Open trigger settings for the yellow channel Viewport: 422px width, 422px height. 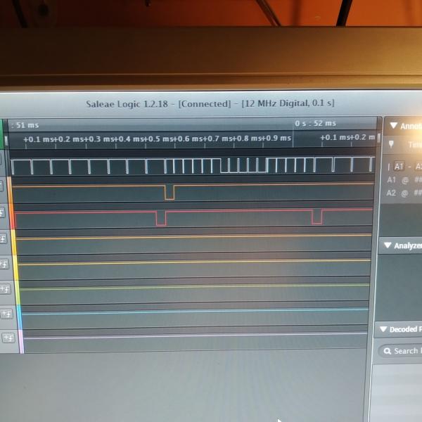(4, 264)
